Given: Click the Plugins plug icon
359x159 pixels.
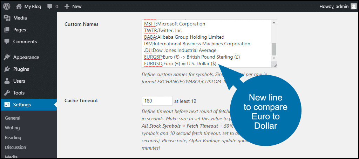Looking at the screenshot, I should (7, 69).
